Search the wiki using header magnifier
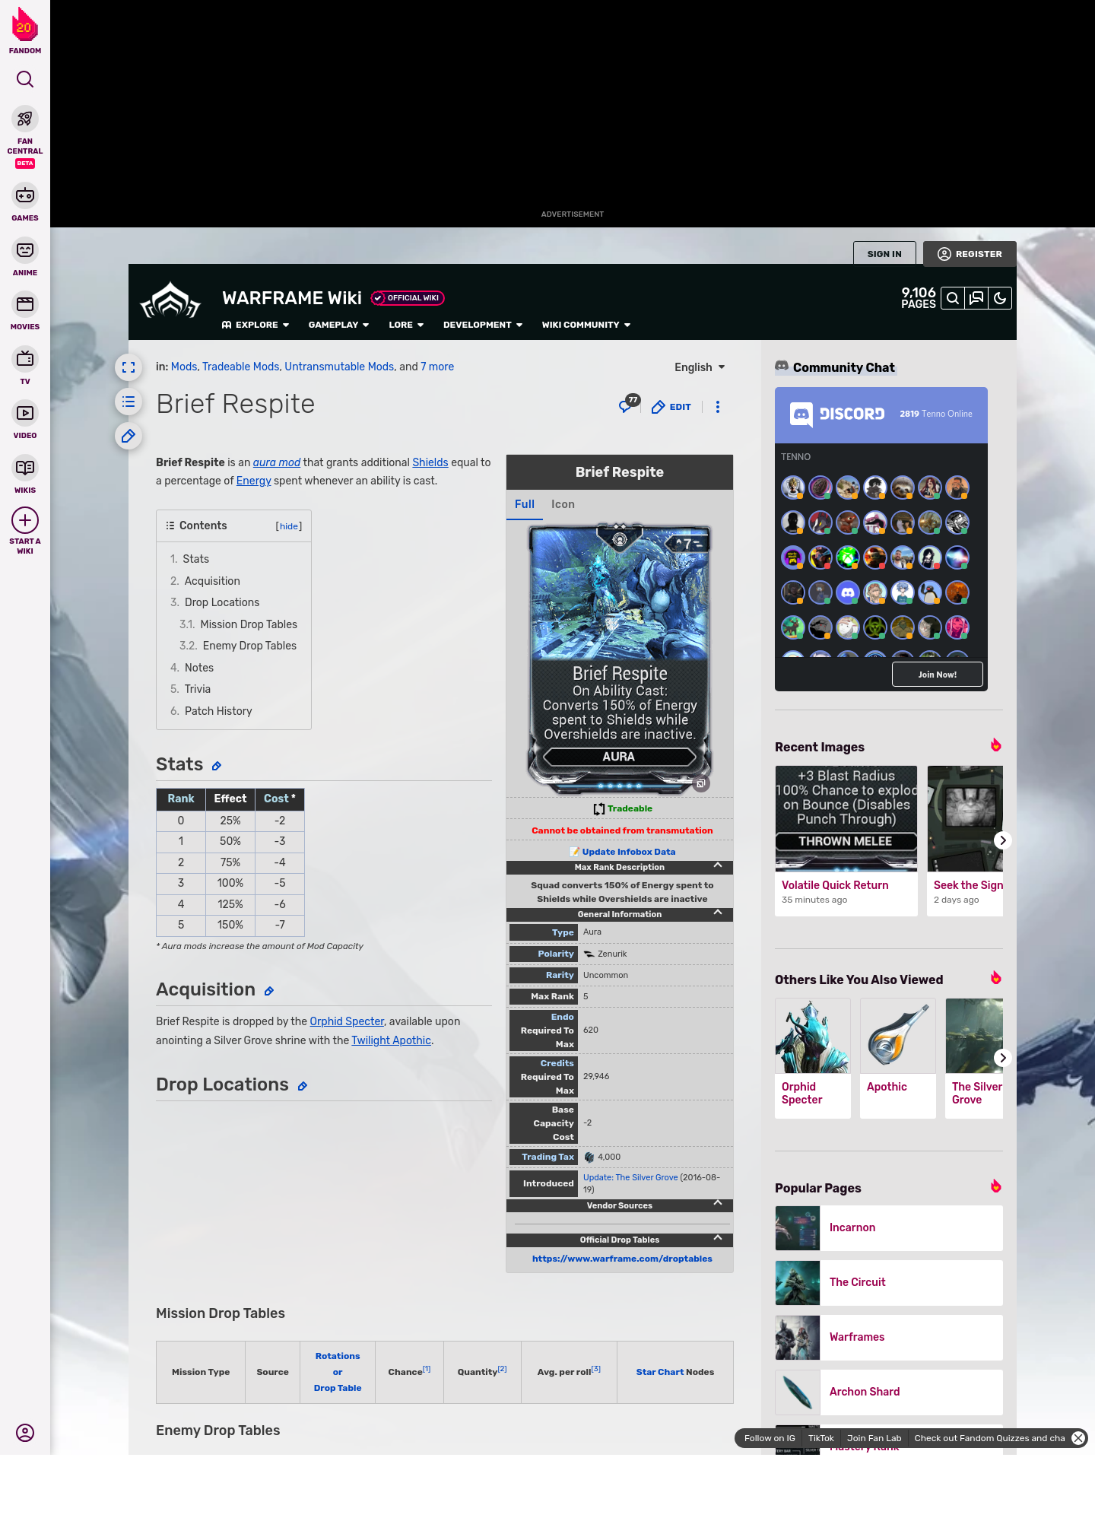Screen dimensions: 1095x1521 (952, 299)
